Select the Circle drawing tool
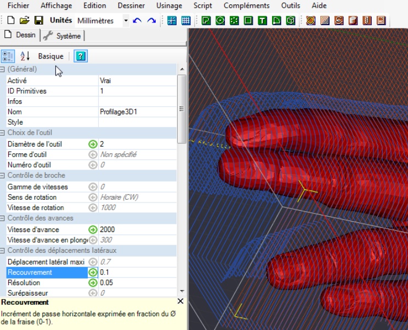The height and width of the screenshot is (330, 408). [x=220, y=20]
